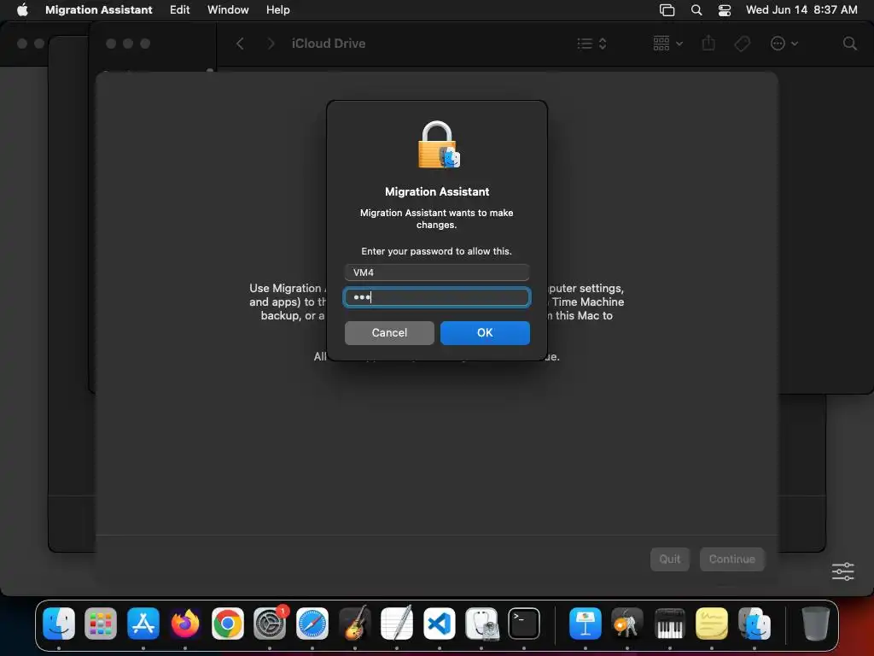Click Quit in the Migration Assistant window
The height and width of the screenshot is (656, 874).
tap(669, 559)
